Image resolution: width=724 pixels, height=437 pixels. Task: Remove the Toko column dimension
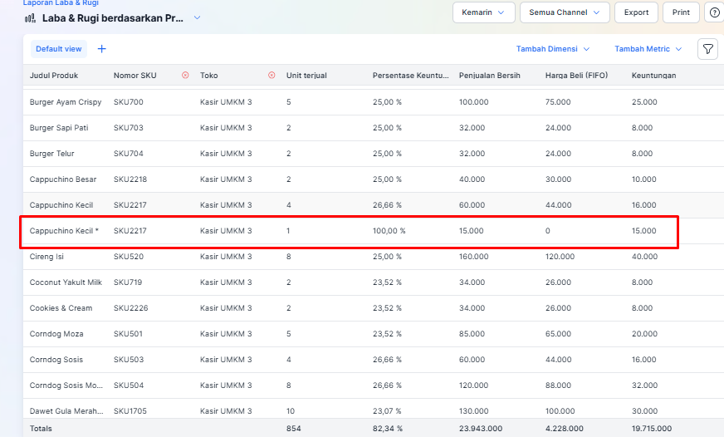pos(271,76)
